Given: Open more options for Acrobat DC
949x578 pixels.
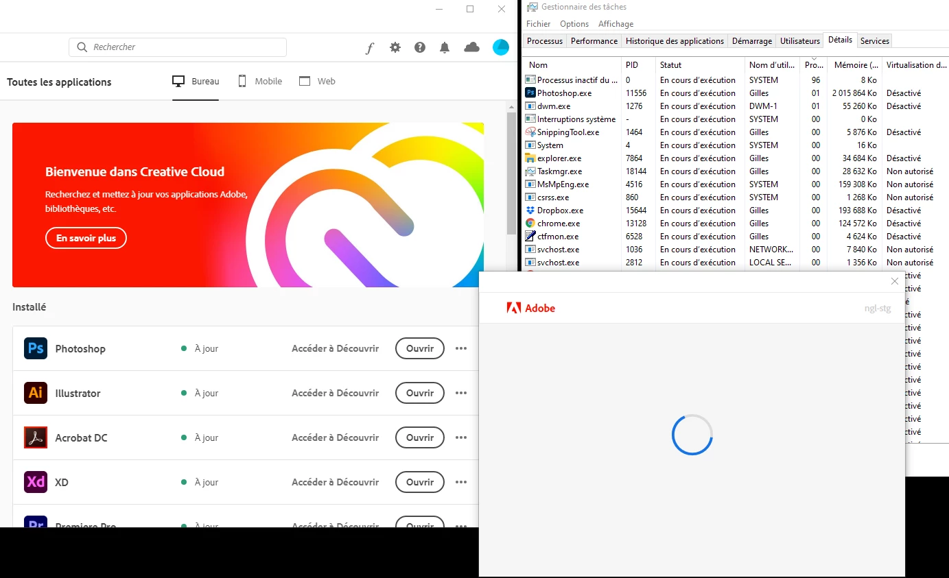Looking at the screenshot, I should [461, 437].
